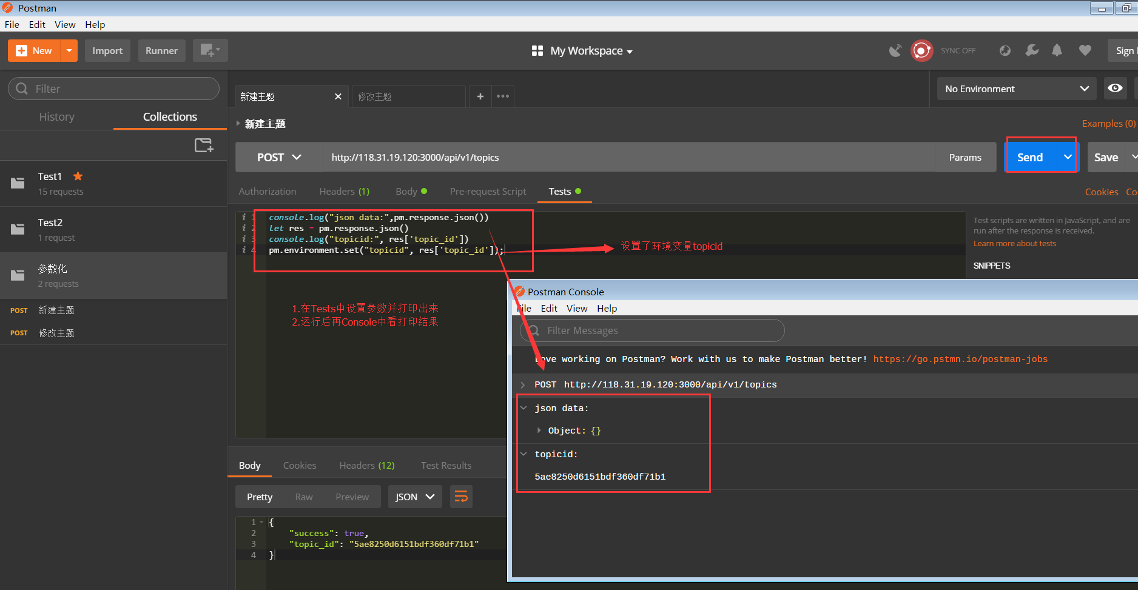
Task: Open the Cookies link near Tests
Action: tap(1102, 192)
